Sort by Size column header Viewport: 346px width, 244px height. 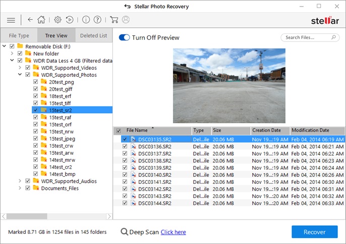(x=230, y=130)
